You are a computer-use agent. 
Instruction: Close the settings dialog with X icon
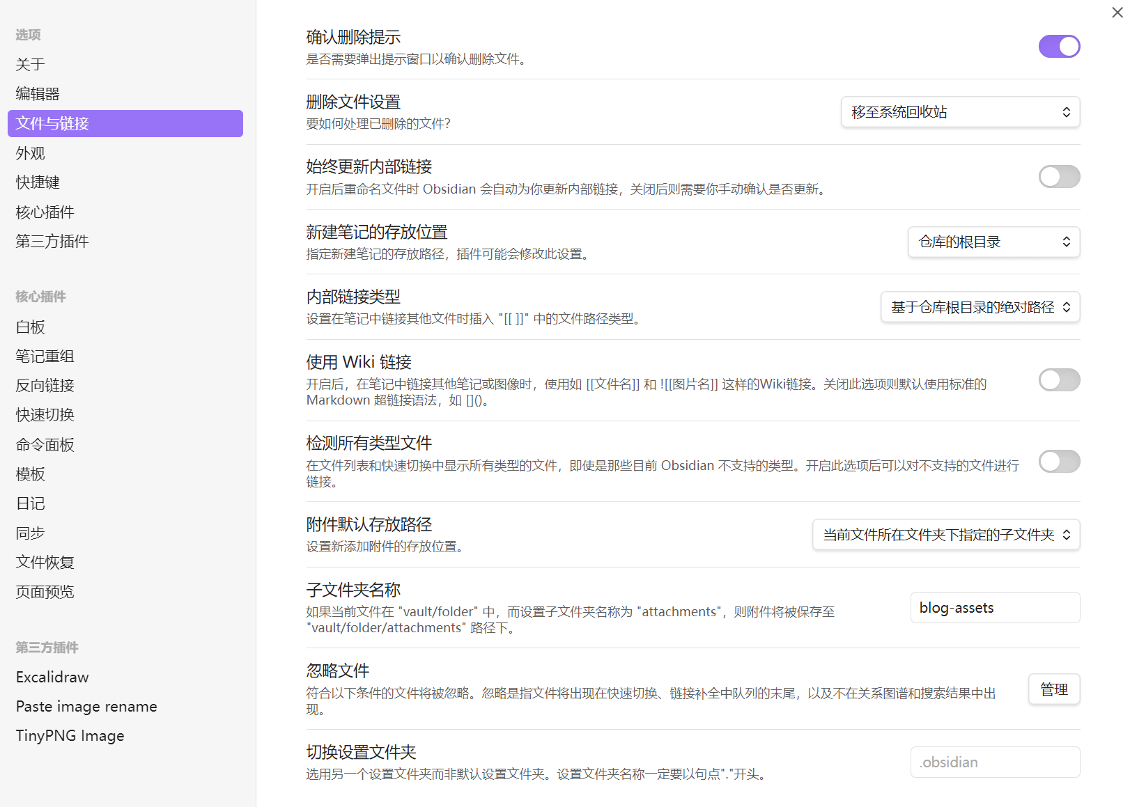pyautogui.click(x=1117, y=13)
